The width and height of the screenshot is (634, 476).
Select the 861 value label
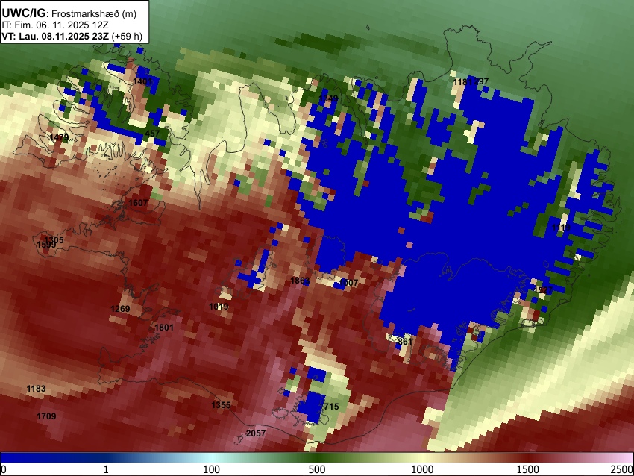point(405,342)
